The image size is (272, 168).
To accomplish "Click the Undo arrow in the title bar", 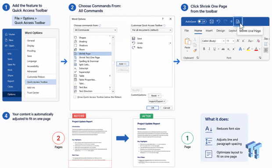I will (218, 21).
